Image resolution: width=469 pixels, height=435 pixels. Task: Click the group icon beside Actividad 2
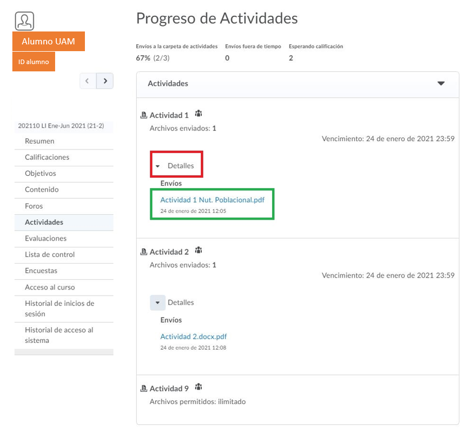click(x=198, y=251)
